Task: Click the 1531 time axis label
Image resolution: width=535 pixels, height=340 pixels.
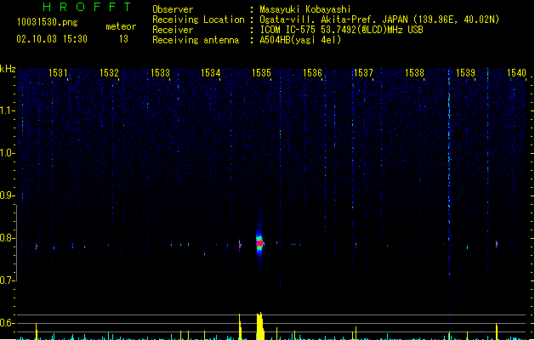Action: (58, 73)
